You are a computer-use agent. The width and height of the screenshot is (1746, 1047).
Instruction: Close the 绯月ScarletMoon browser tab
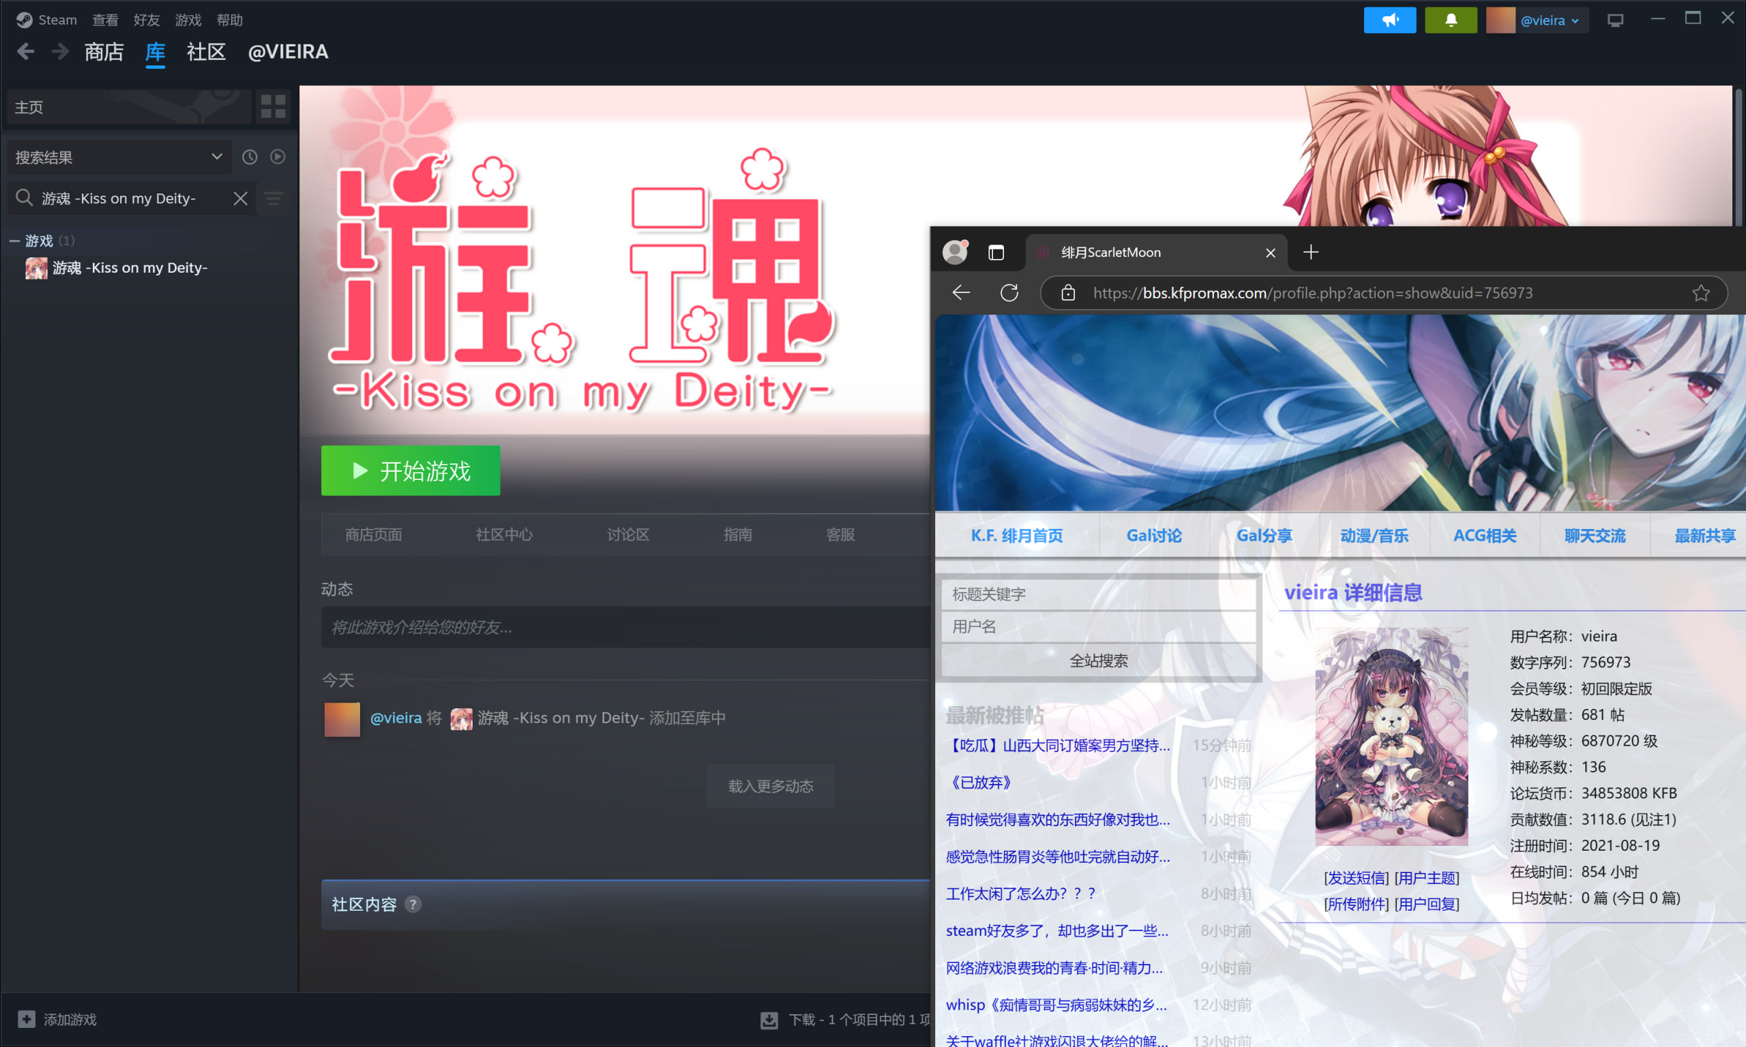1271,253
